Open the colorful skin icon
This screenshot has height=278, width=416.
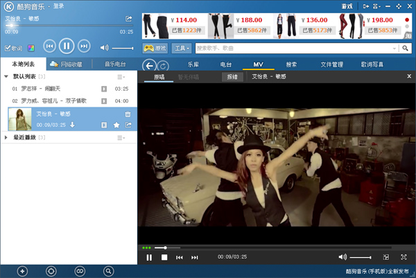[31, 48]
